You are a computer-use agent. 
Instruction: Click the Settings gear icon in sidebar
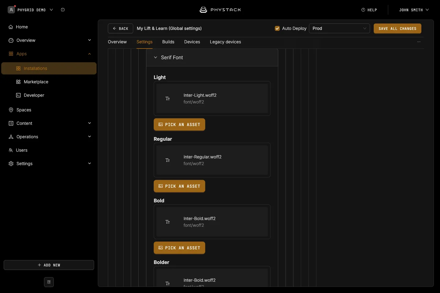[x=11, y=164]
